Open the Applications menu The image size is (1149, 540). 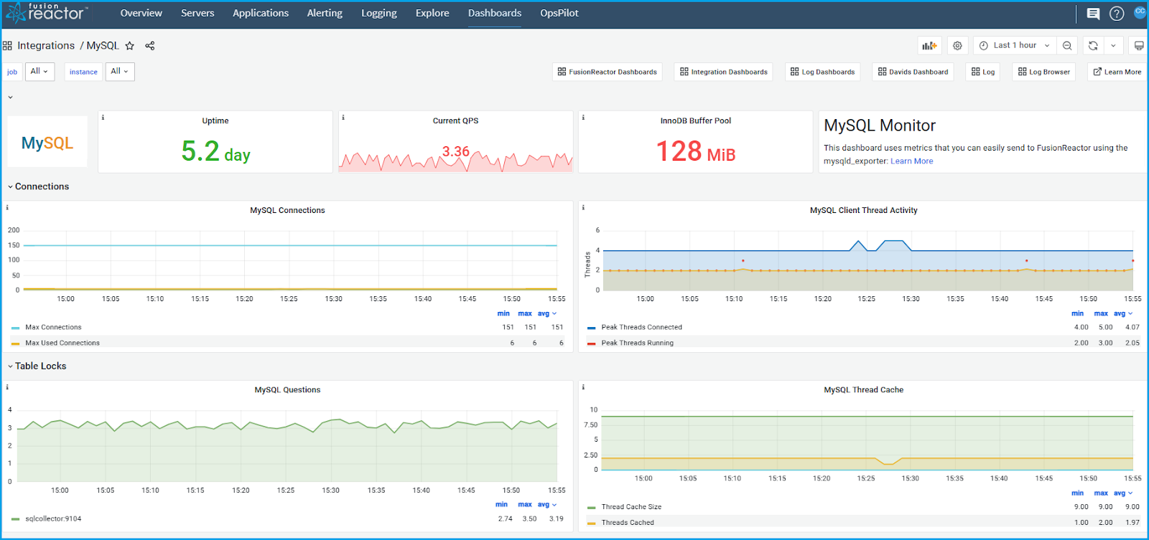[x=261, y=13]
